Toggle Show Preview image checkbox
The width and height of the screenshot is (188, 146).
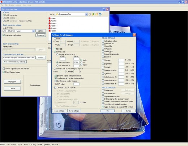pos(4,72)
